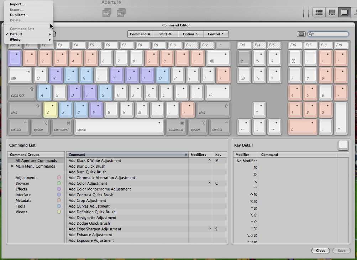
Task: Select the Adjustments command group
Action: 26,178
